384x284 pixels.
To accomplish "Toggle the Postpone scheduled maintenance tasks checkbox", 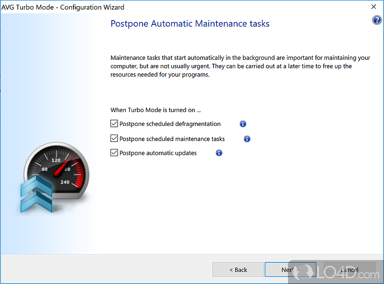I will [x=114, y=138].
